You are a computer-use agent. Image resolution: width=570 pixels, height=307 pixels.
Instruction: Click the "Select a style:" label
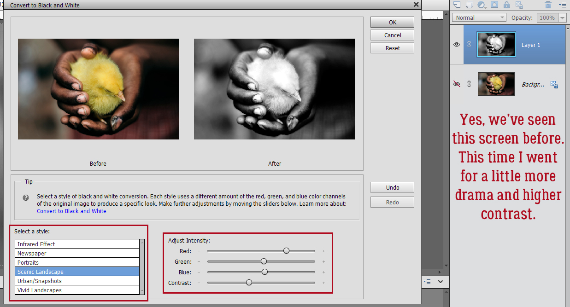pos(32,231)
